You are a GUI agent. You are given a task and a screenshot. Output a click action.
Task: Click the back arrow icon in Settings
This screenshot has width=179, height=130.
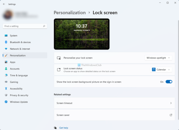(x=4, y=4)
